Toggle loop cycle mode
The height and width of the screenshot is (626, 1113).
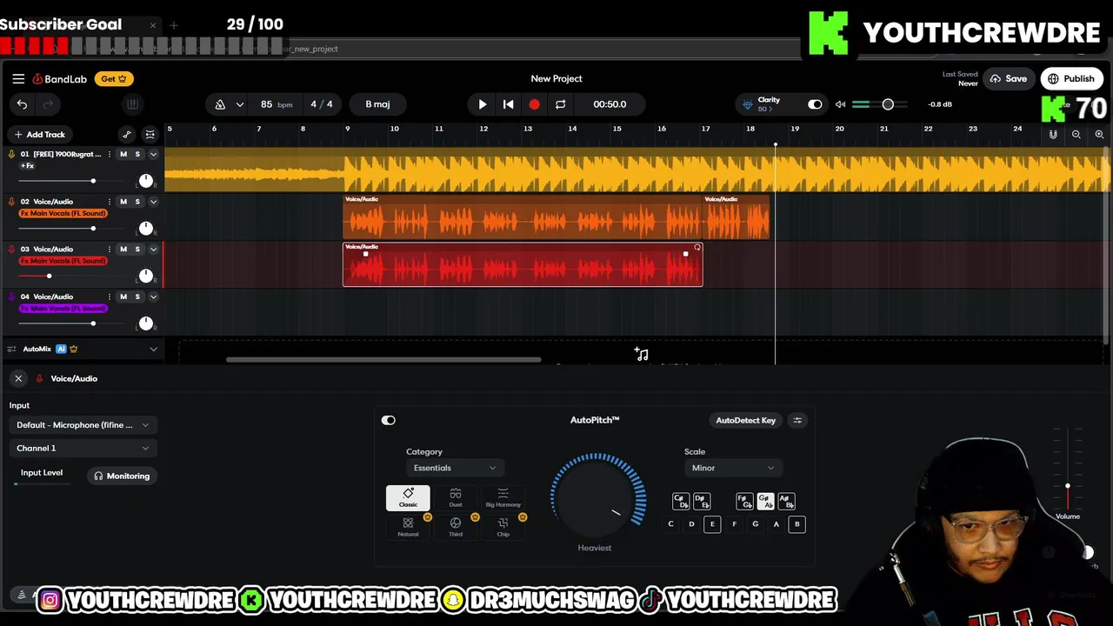click(x=560, y=104)
